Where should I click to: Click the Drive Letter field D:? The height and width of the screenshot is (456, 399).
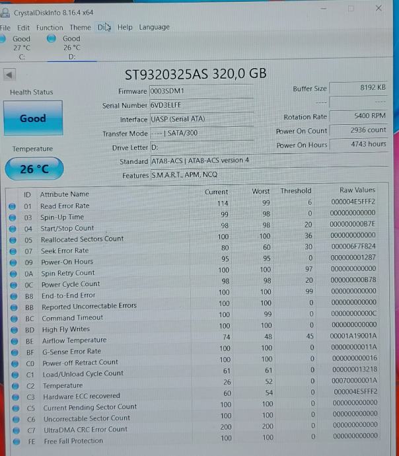point(201,147)
